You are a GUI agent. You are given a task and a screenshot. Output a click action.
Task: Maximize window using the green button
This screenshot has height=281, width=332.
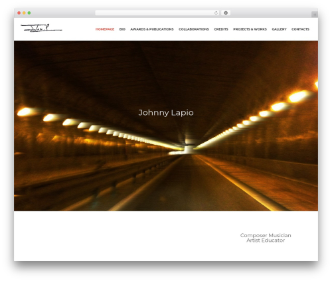coord(29,13)
